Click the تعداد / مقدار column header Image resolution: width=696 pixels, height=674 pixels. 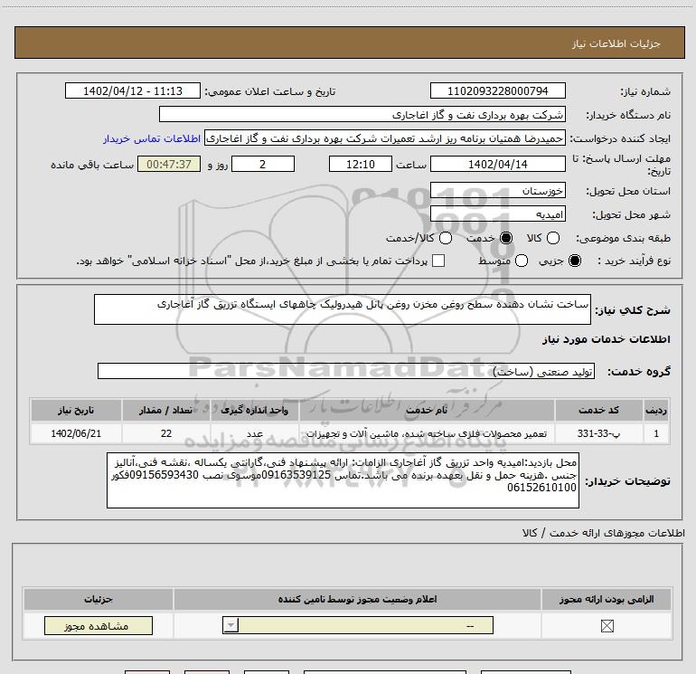pyautogui.click(x=166, y=410)
